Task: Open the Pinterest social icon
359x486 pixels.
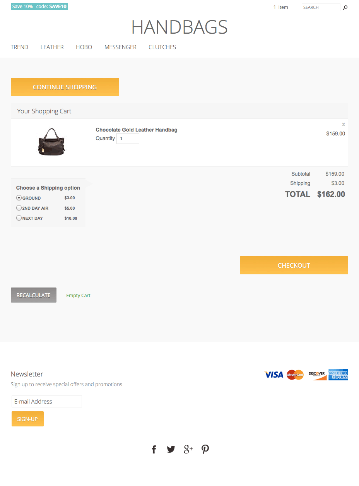Action: point(205,449)
